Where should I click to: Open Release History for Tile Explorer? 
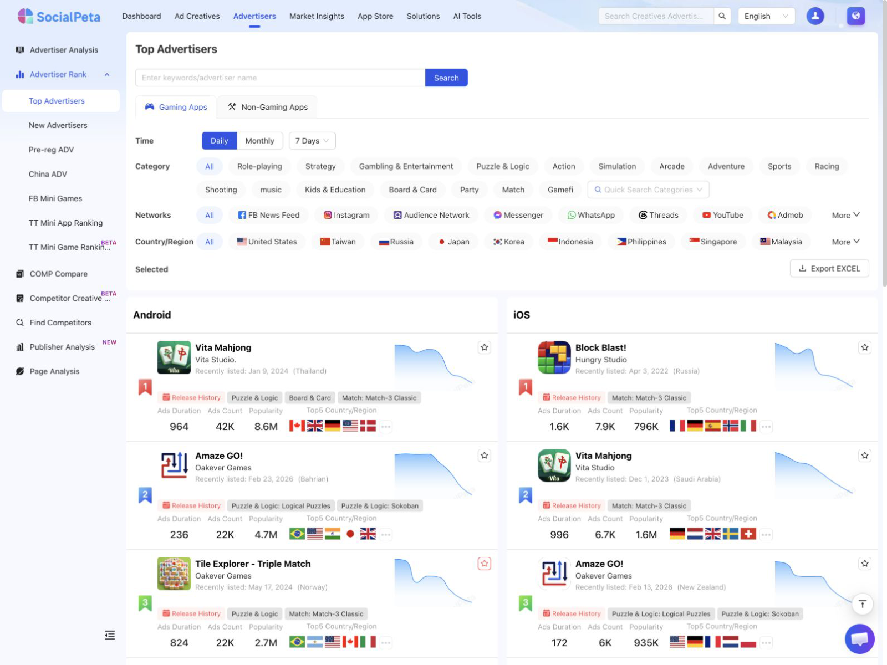(191, 613)
